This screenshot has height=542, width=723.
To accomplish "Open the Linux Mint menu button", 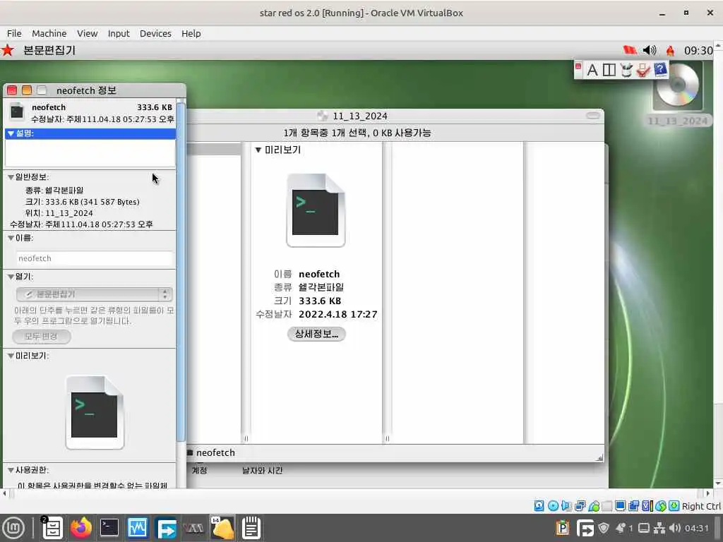I will pyautogui.click(x=13, y=528).
